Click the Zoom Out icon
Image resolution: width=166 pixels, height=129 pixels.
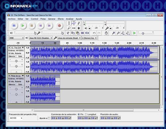click(x=118, y=33)
